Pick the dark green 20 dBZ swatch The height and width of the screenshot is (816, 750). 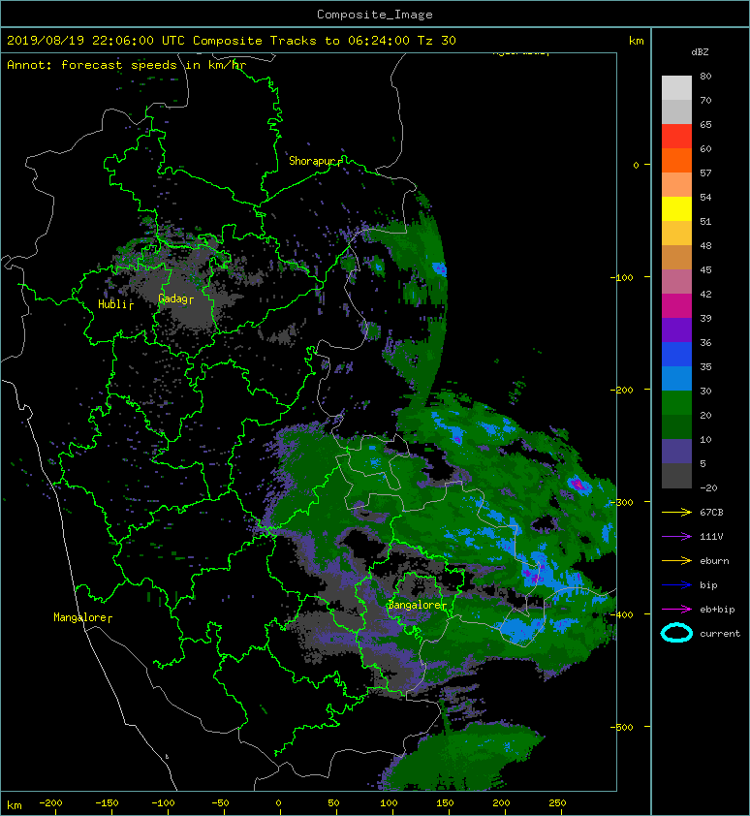[x=676, y=426]
